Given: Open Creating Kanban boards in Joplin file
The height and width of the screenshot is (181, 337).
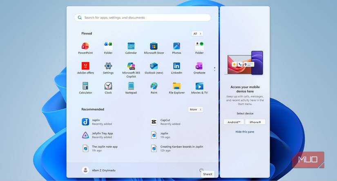Looking at the screenshot, I should (176, 148).
